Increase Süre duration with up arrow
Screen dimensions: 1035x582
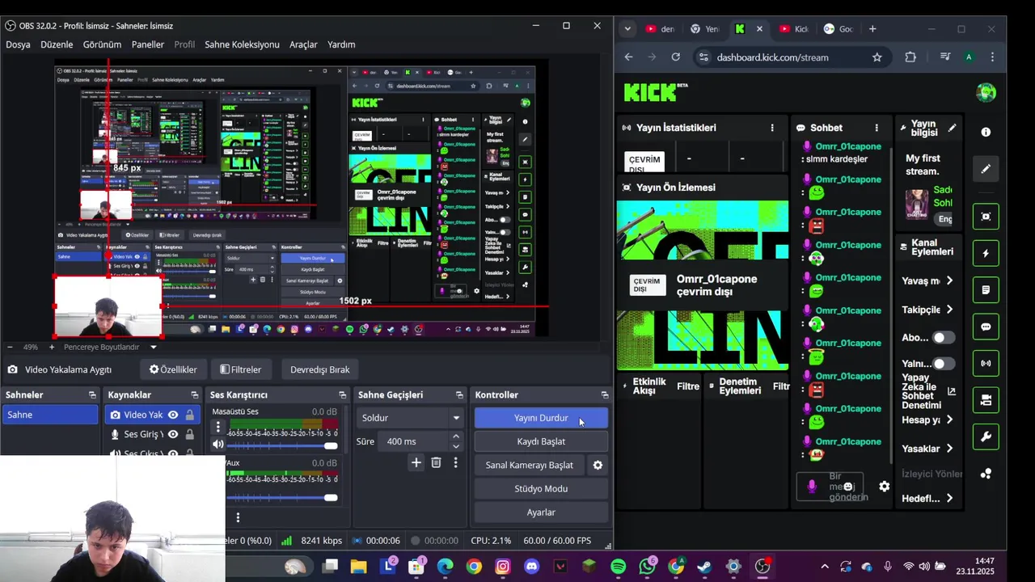pos(456,436)
